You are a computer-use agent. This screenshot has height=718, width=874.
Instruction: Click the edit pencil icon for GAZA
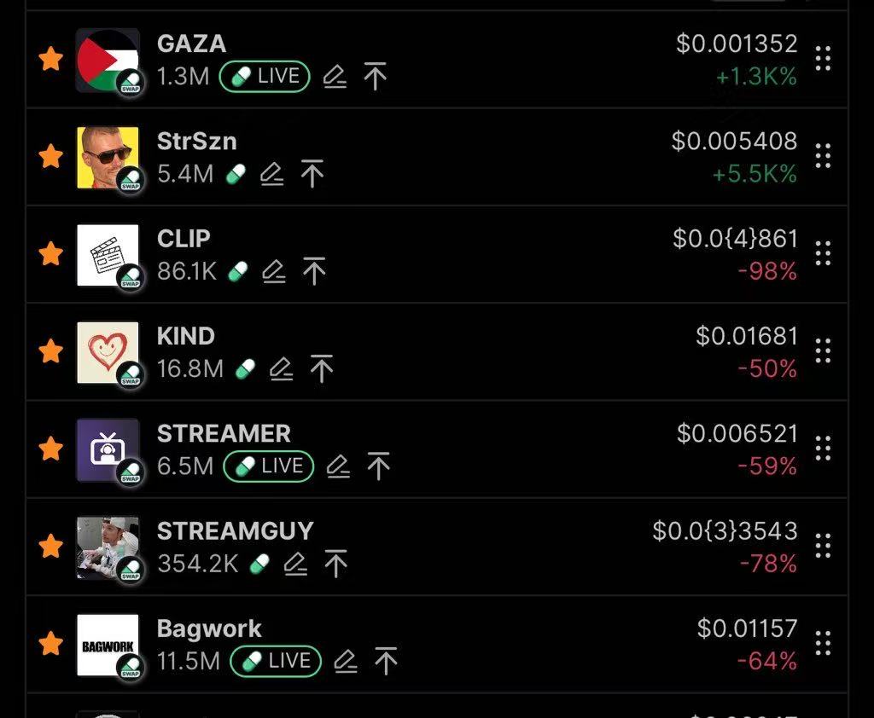(335, 76)
